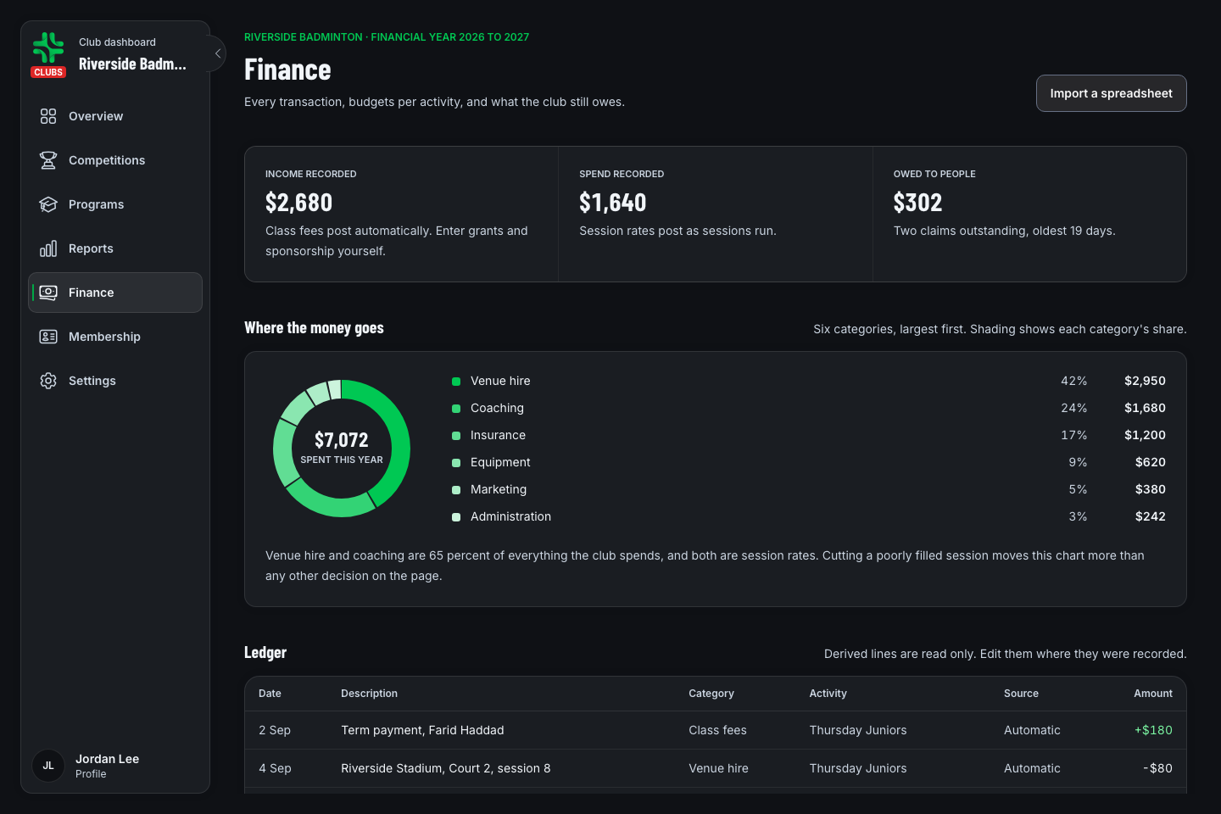Click the Finance banknote icon
The height and width of the screenshot is (814, 1221).
point(48,293)
